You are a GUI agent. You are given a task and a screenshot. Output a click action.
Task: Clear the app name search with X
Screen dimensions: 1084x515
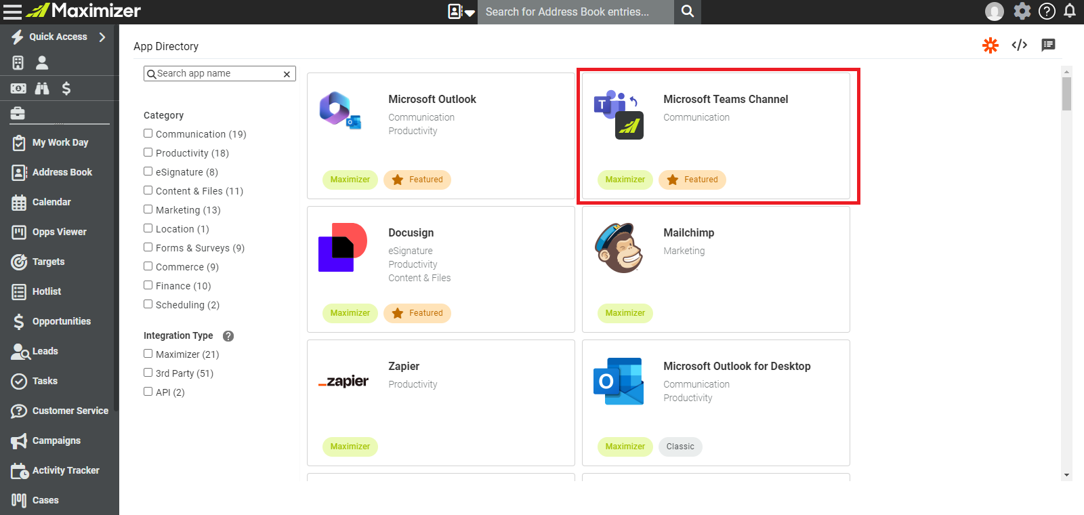(287, 74)
